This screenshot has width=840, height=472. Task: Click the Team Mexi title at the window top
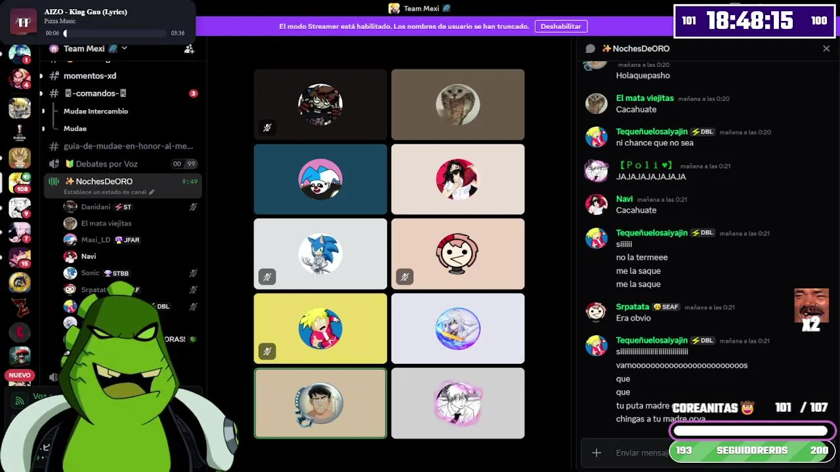(420, 9)
